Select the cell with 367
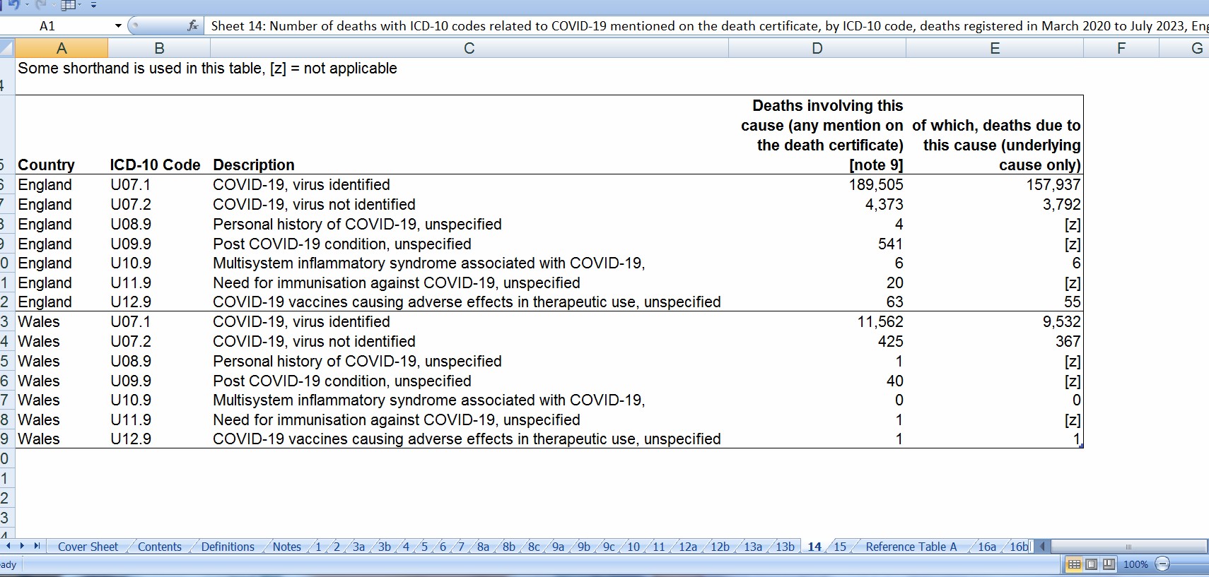Image resolution: width=1209 pixels, height=577 pixels. (995, 341)
